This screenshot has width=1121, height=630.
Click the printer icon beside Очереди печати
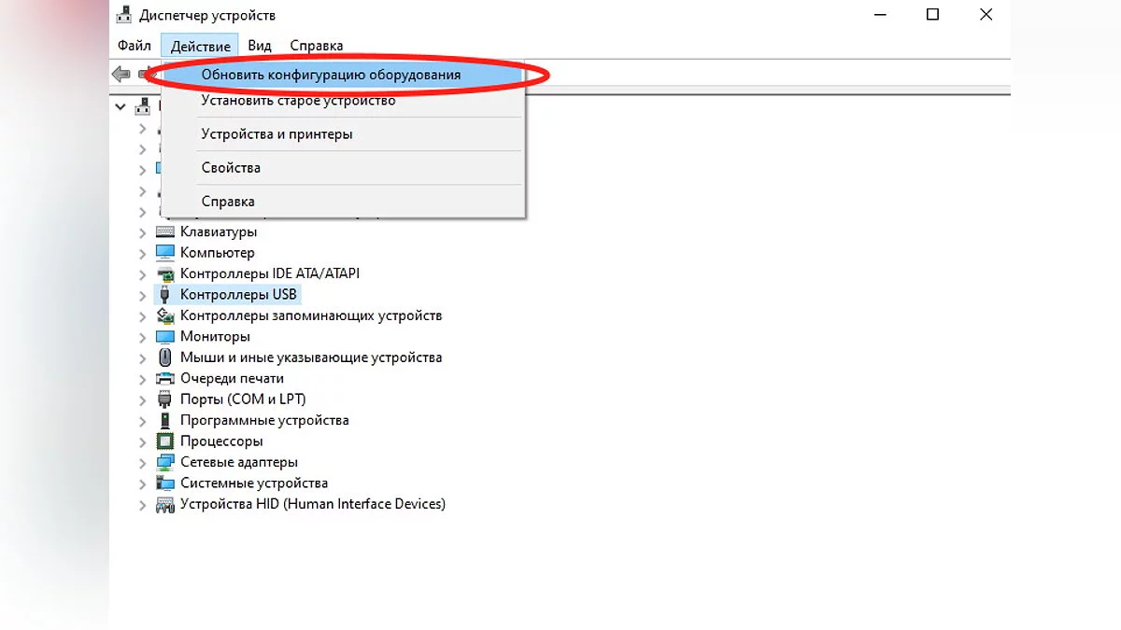165,378
